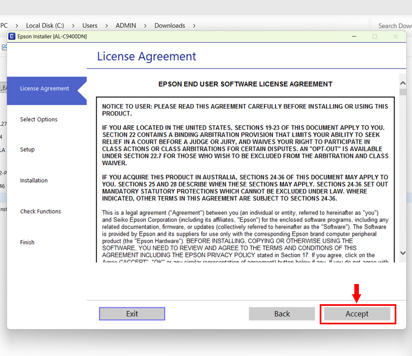The image size is (412, 356).
Task: Select Downloads in Explorer breadcrumb
Action: point(170,25)
